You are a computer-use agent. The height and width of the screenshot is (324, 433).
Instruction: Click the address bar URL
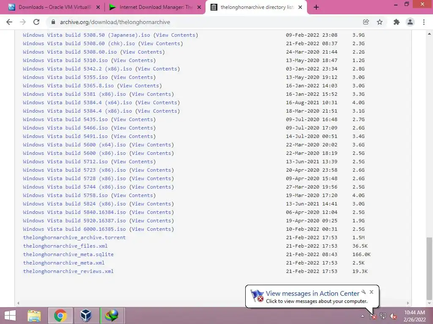click(115, 22)
